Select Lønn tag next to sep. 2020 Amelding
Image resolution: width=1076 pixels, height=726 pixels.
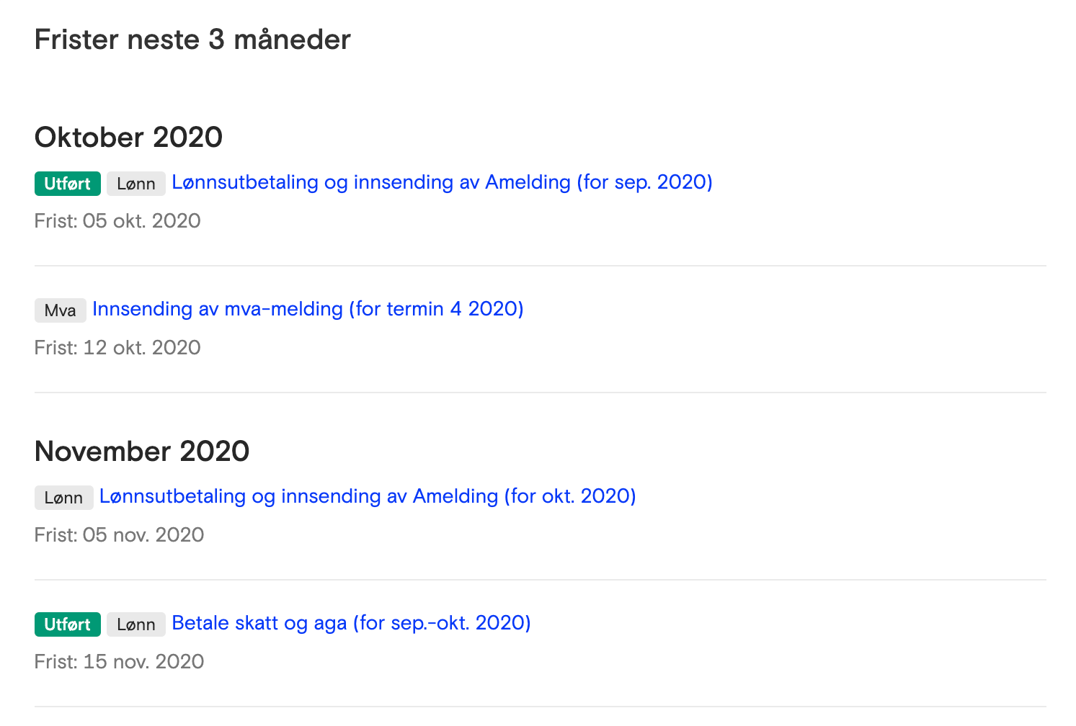click(x=136, y=184)
